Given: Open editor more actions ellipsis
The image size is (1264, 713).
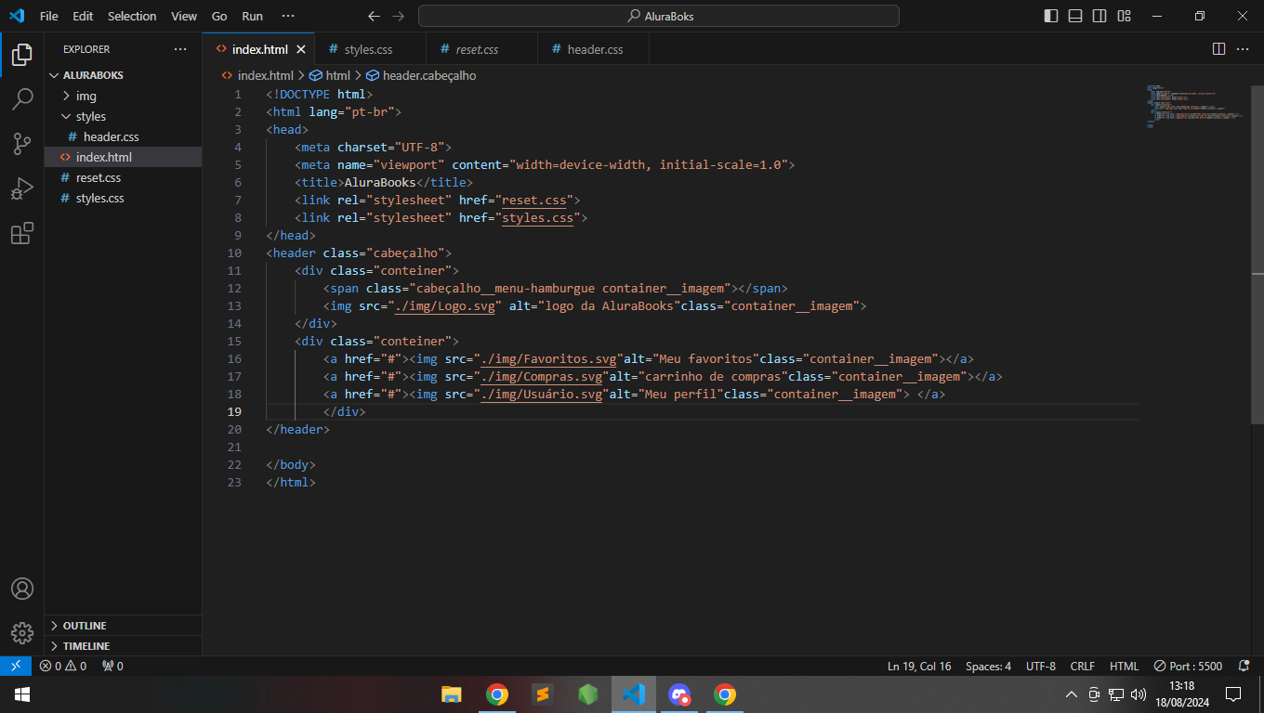Looking at the screenshot, I should tap(1243, 49).
